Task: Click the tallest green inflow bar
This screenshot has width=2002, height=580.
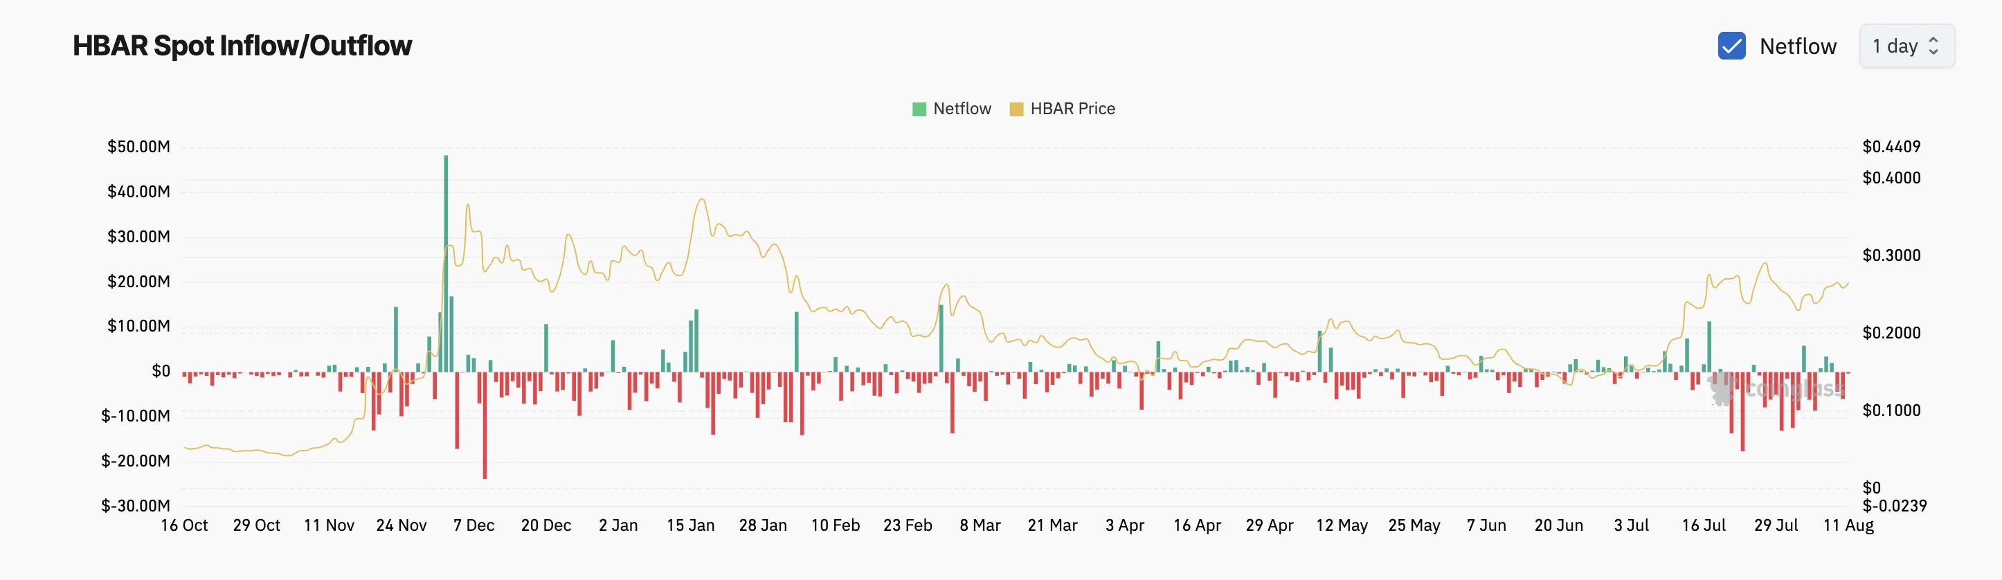Action: pyautogui.click(x=446, y=264)
